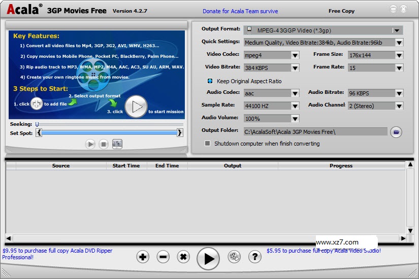Open the Output Format dropdown
The width and height of the screenshot is (419, 279).
coord(397,30)
